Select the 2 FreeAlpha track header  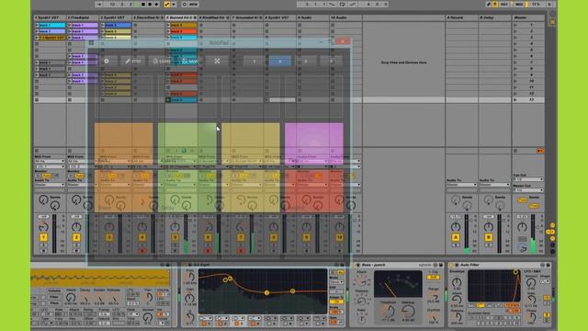[83, 17]
